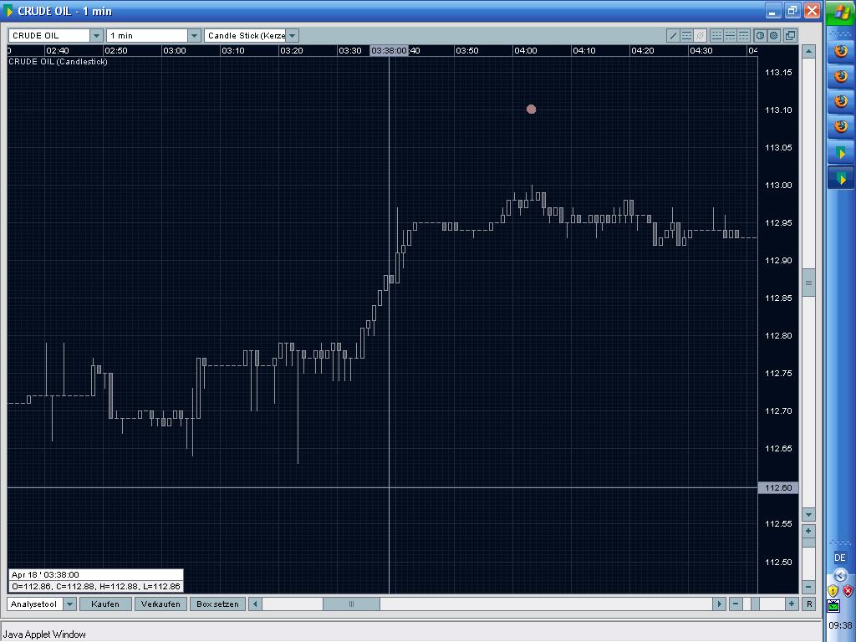This screenshot has height=642, width=856.
Task: Click the CRUDE OIL (Candlestick) chart label
Action: 58,62
